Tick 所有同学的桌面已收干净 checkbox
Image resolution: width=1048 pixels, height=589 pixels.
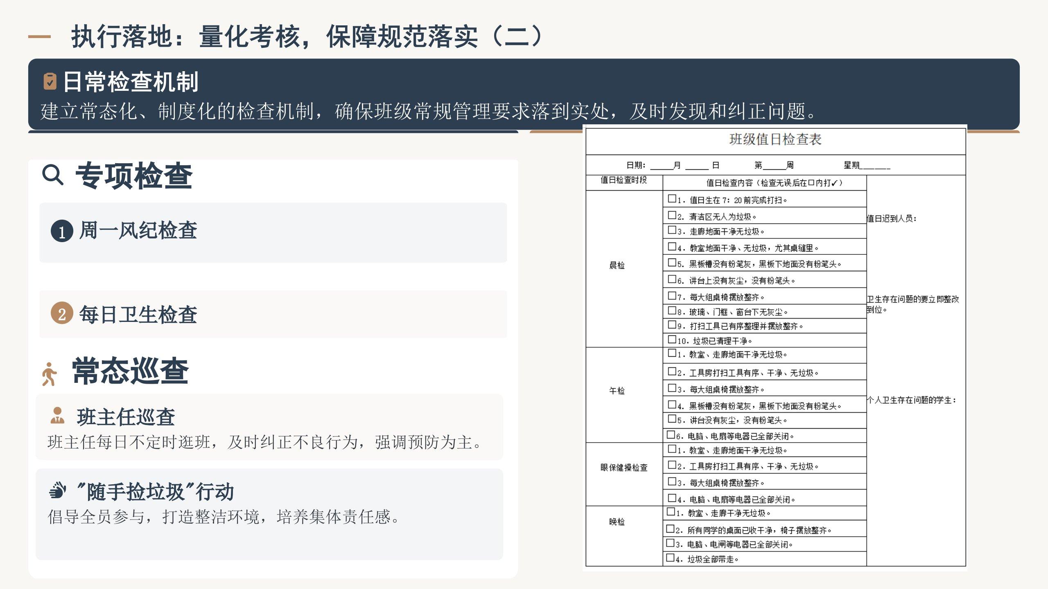point(670,529)
